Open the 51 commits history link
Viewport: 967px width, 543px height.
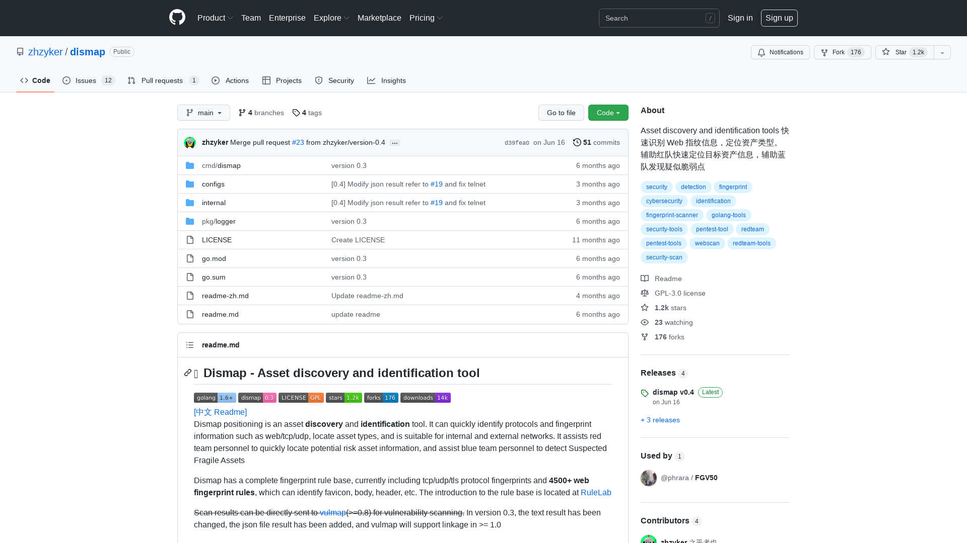596,143
